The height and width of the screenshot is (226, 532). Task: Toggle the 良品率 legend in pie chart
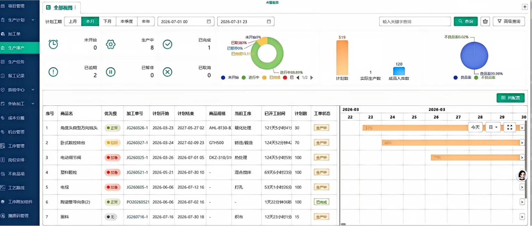coord(463,78)
